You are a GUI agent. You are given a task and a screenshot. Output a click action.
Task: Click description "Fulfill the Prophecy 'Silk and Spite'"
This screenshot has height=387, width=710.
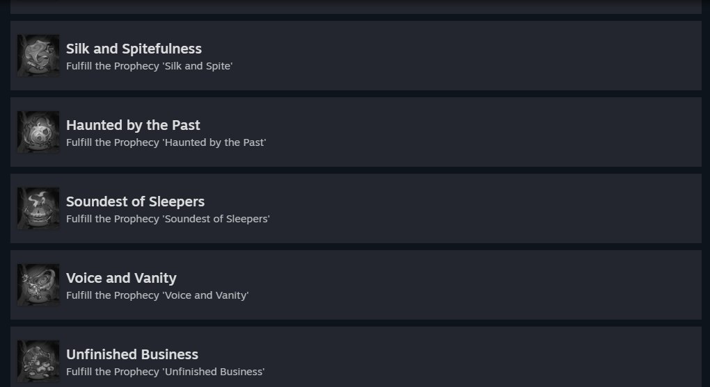tap(150, 66)
